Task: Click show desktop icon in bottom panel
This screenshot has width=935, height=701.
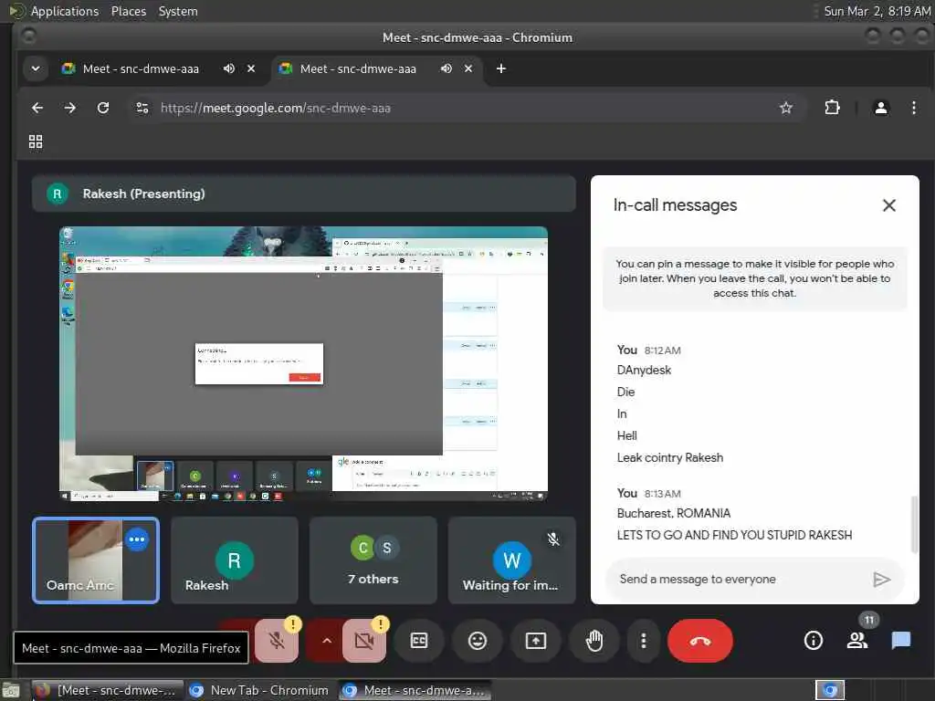Action: pos(11,690)
